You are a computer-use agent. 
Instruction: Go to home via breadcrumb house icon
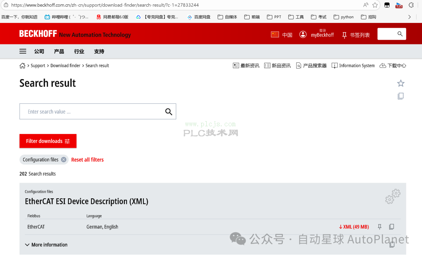22,65
